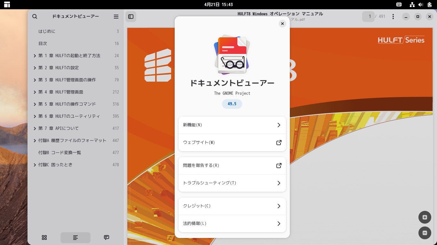Toggle the sidebar panel button
This screenshot has height=245, width=437.
(131, 17)
